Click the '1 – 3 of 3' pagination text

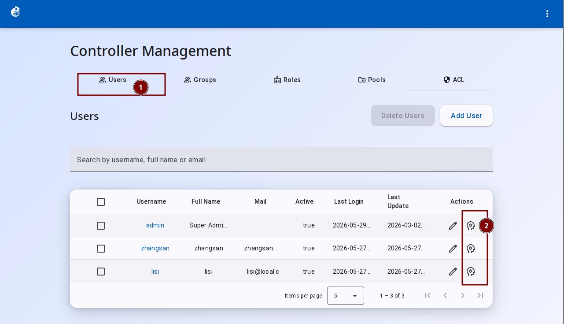click(x=392, y=296)
